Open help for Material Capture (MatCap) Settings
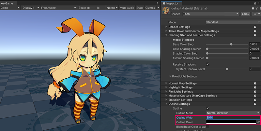 [x=255, y=96]
